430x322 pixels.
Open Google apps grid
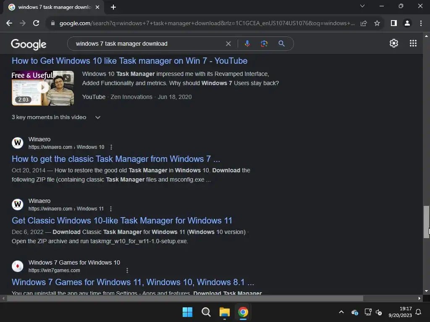(413, 43)
